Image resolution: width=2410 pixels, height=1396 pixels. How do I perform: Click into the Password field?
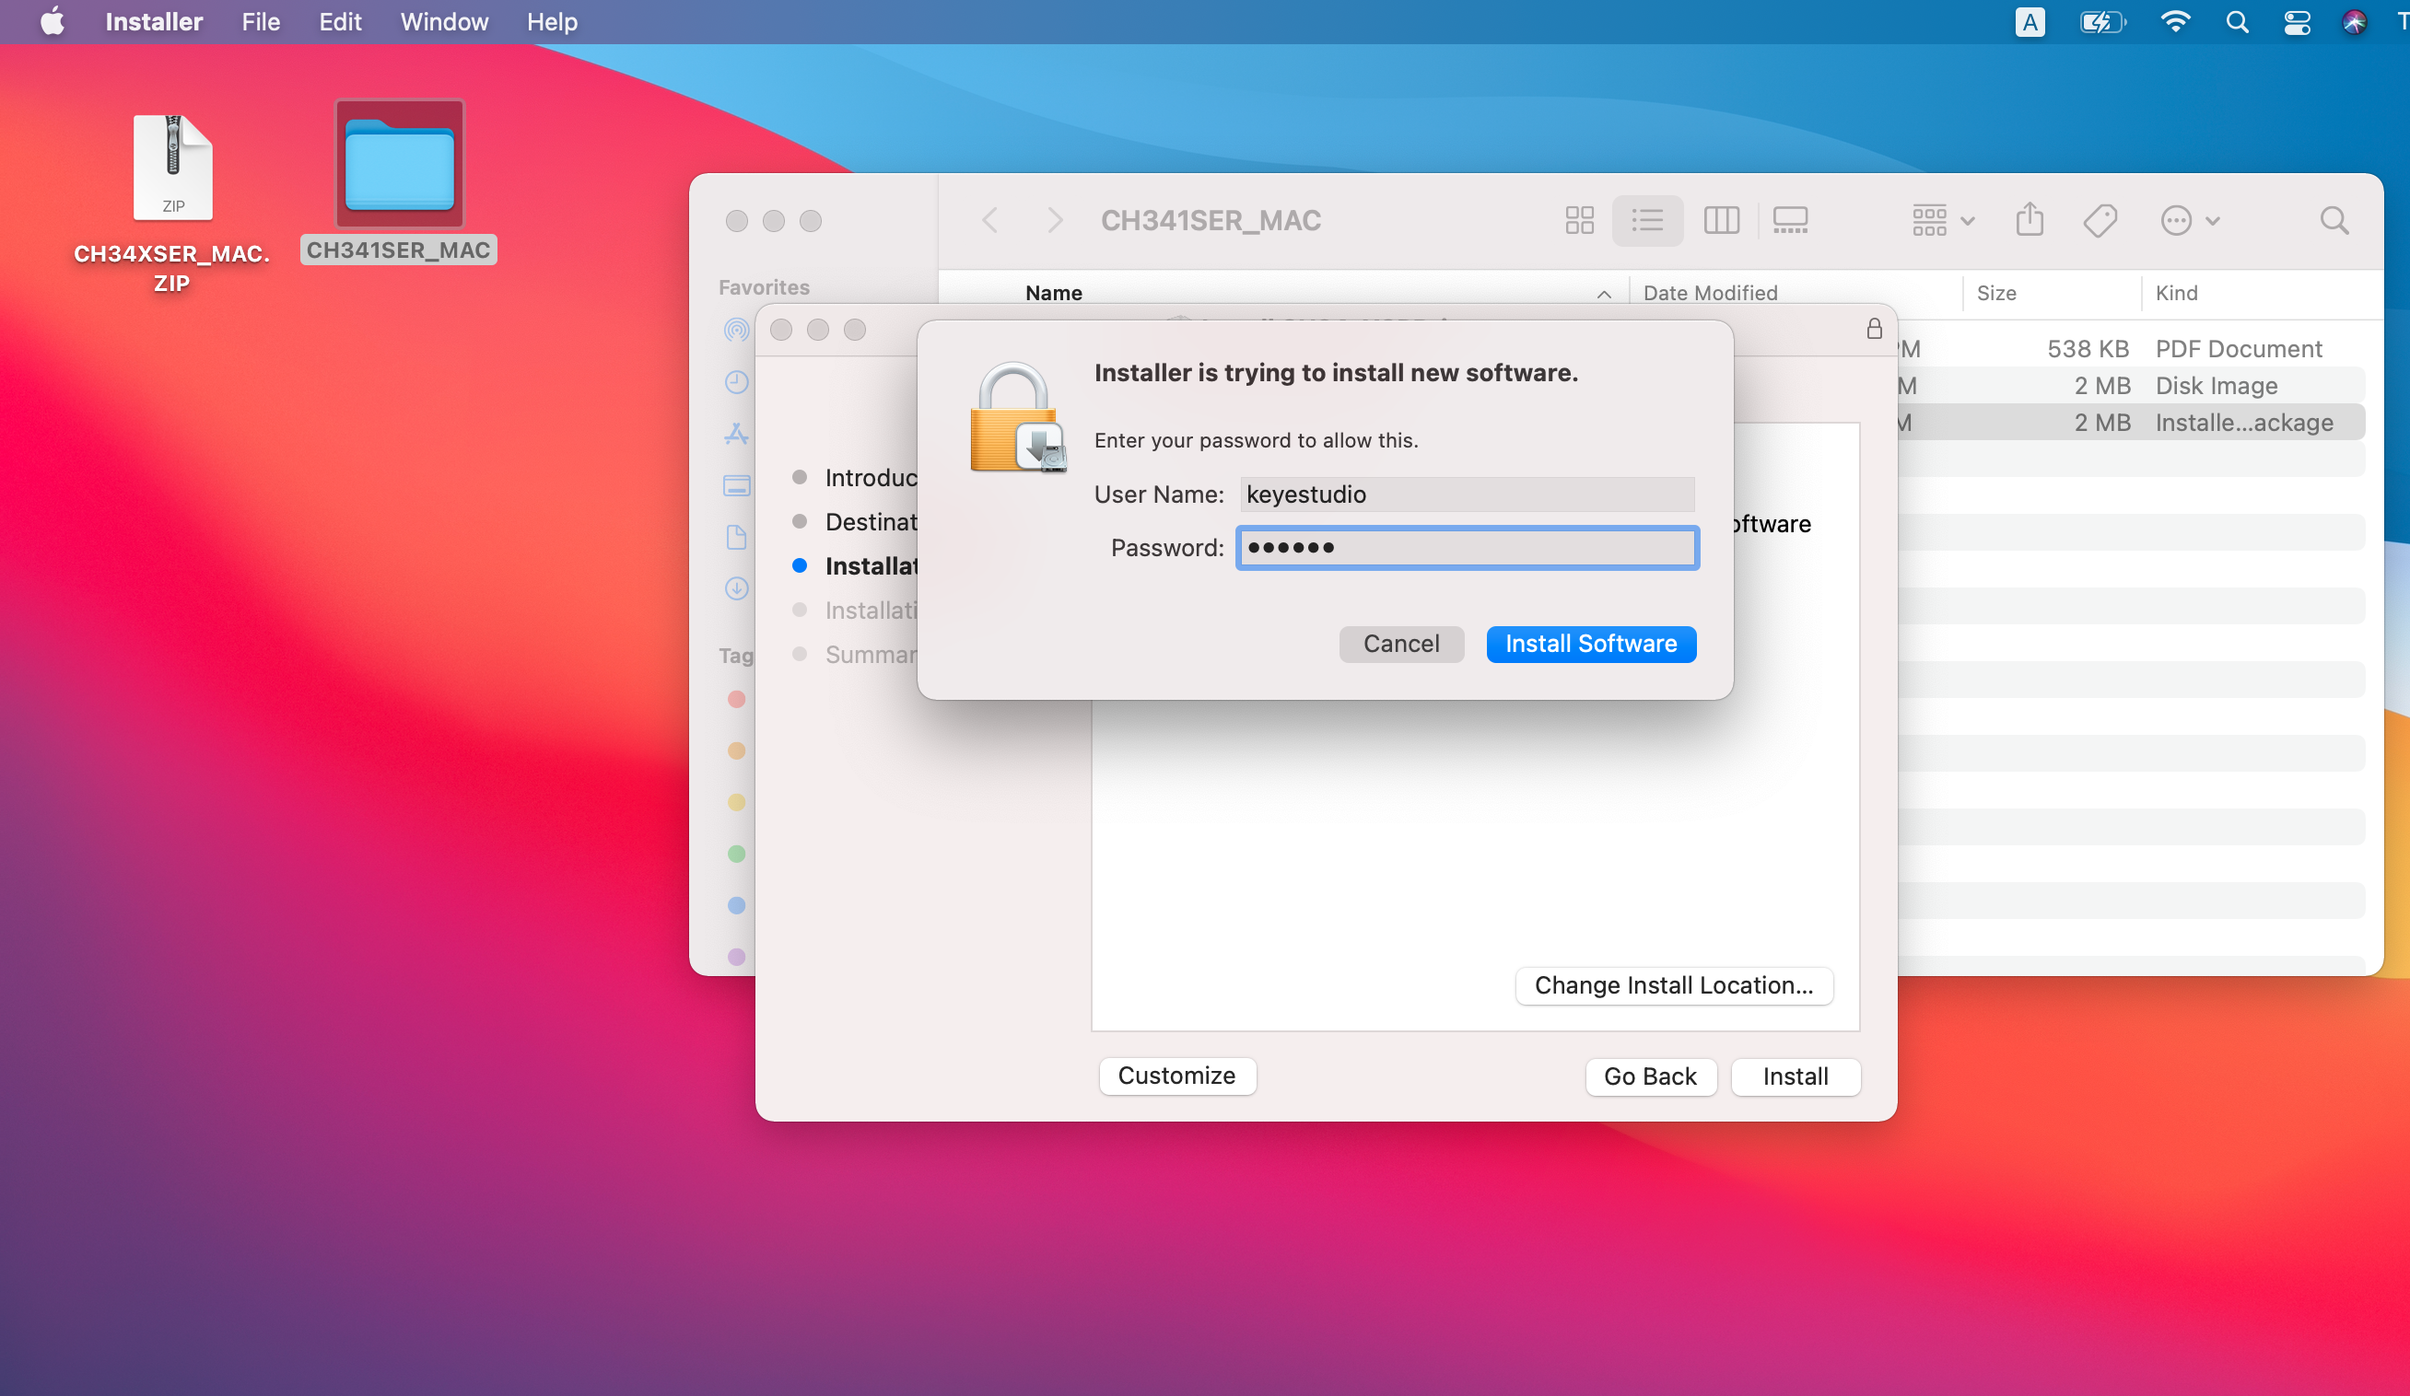(1467, 548)
